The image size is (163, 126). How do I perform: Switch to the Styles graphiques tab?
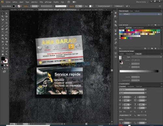coord(138,28)
